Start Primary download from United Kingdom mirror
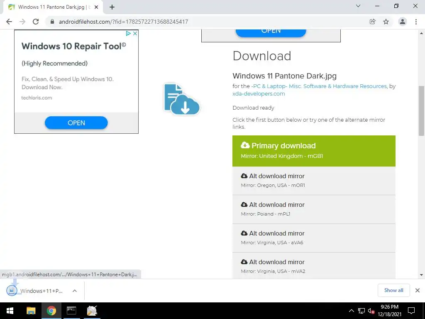This screenshot has height=319, width=425. pos(314,151)
